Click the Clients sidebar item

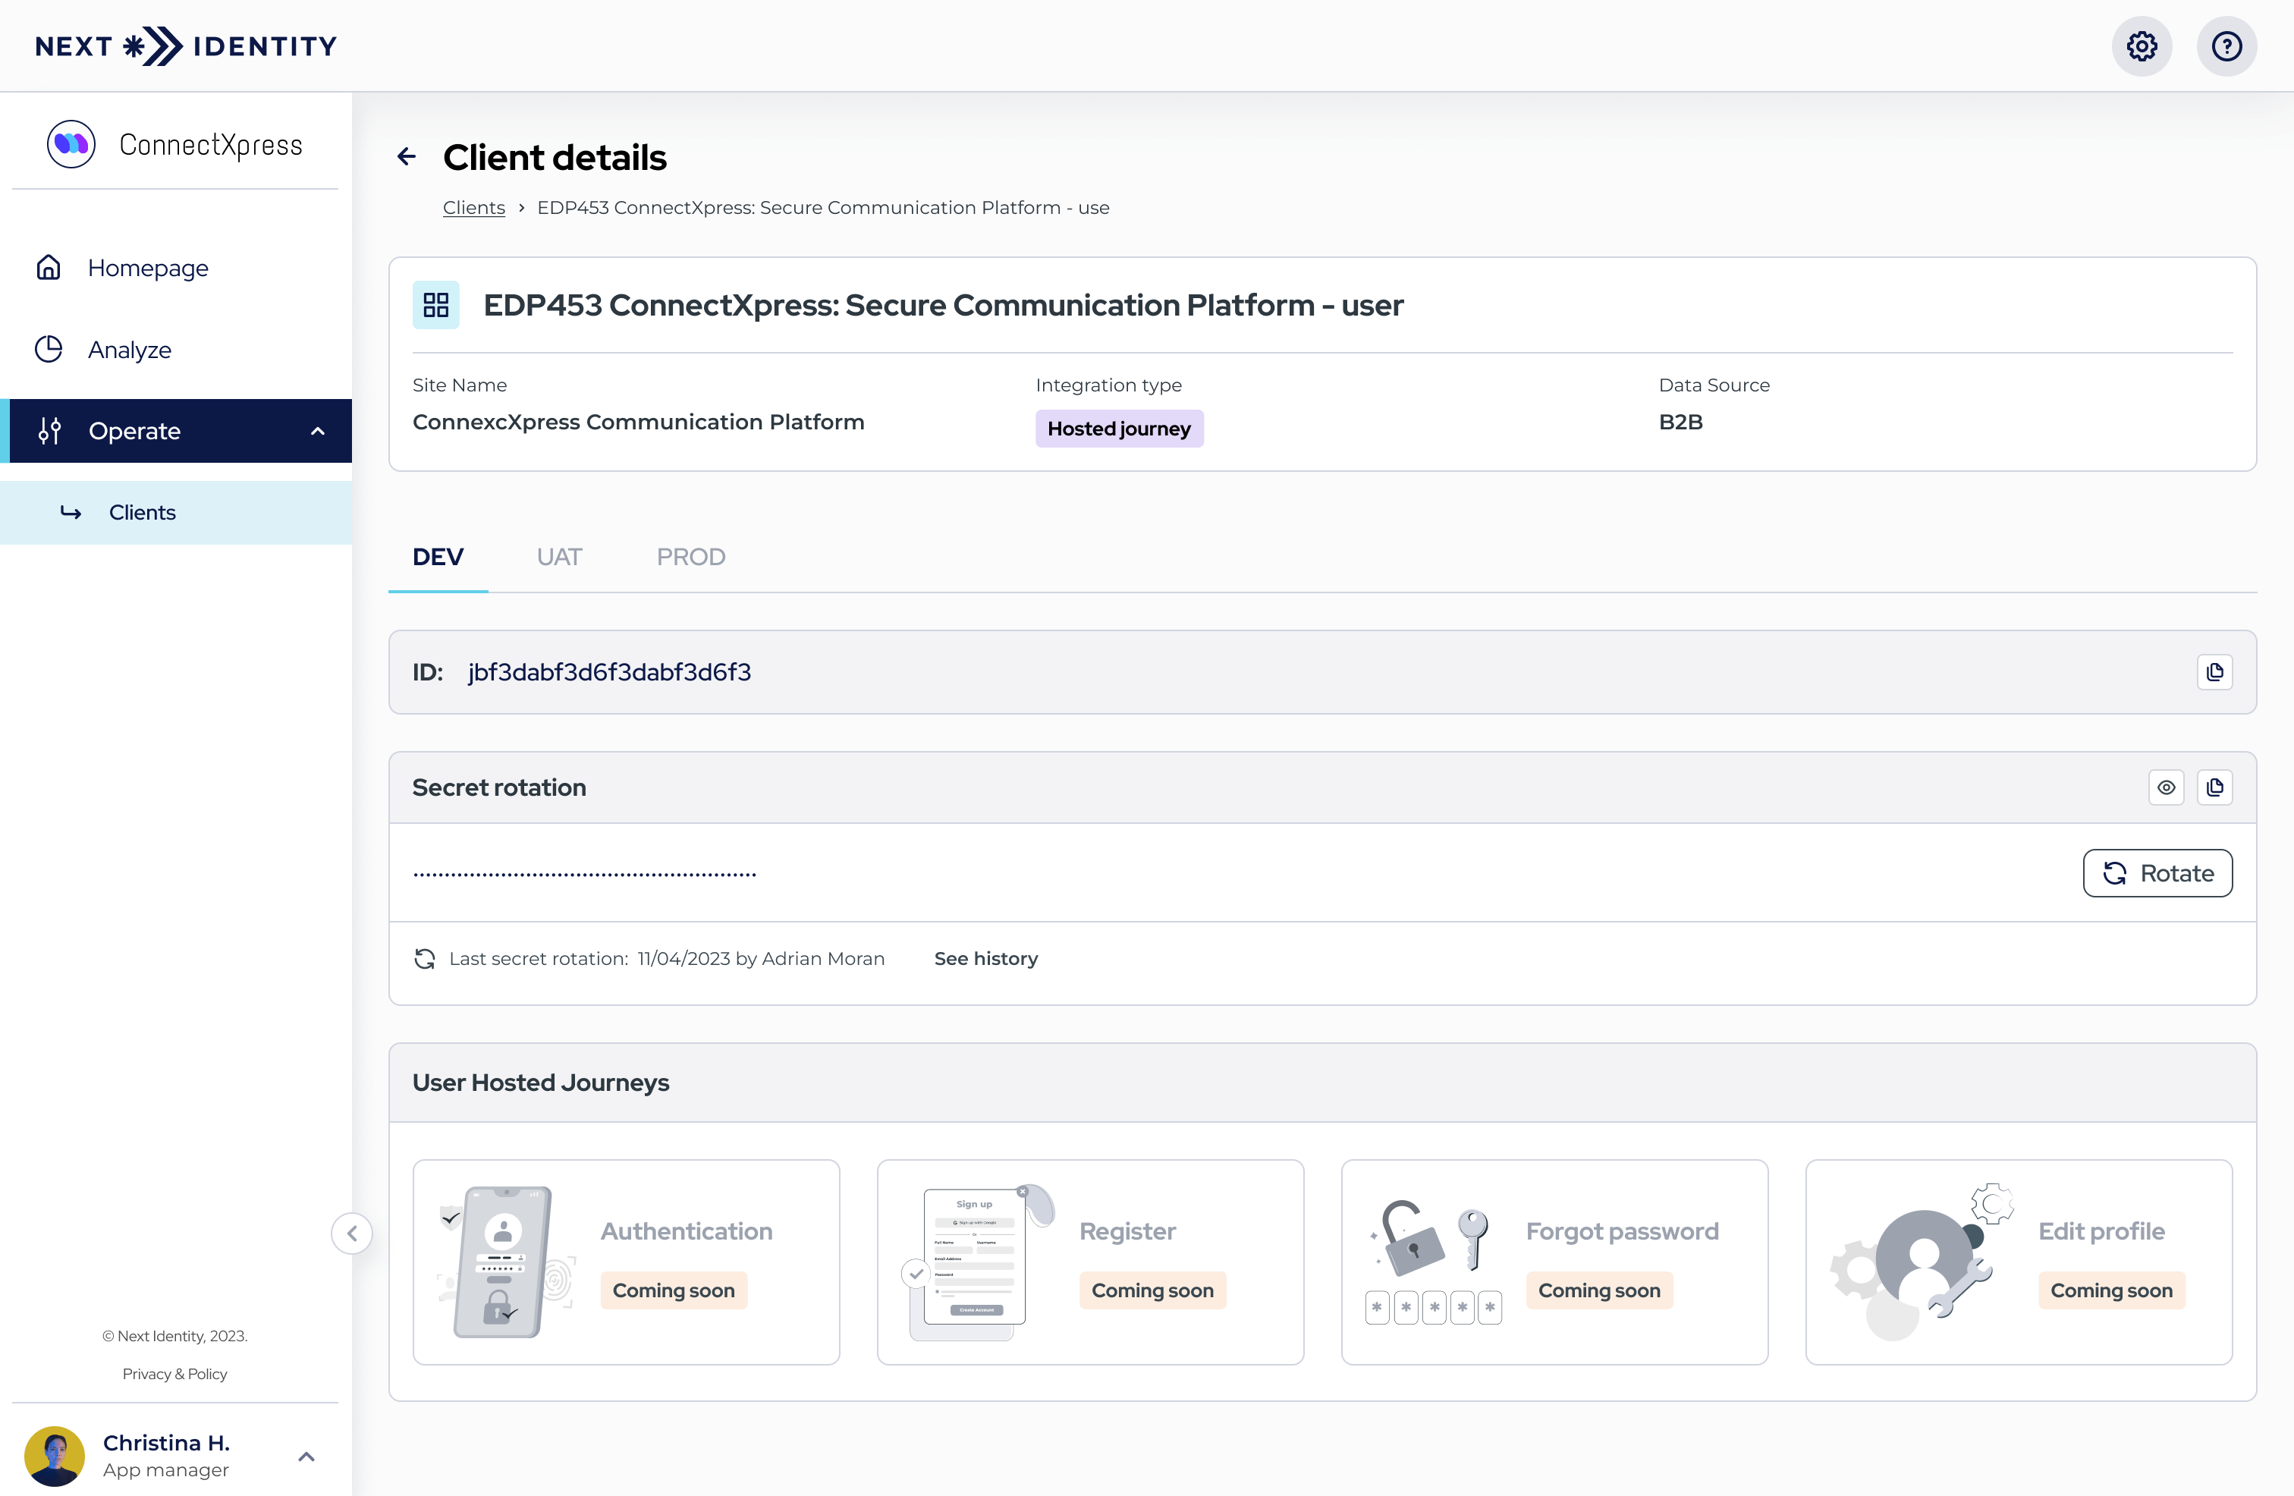140,513
